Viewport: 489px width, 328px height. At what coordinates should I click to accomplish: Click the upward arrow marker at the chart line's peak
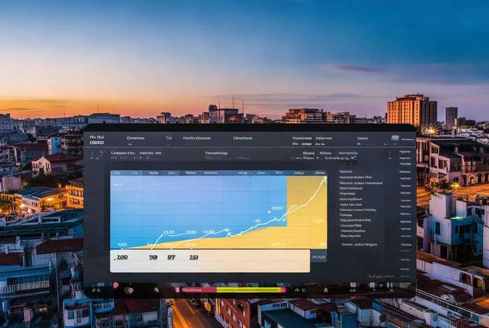click(x=323, y=179)
